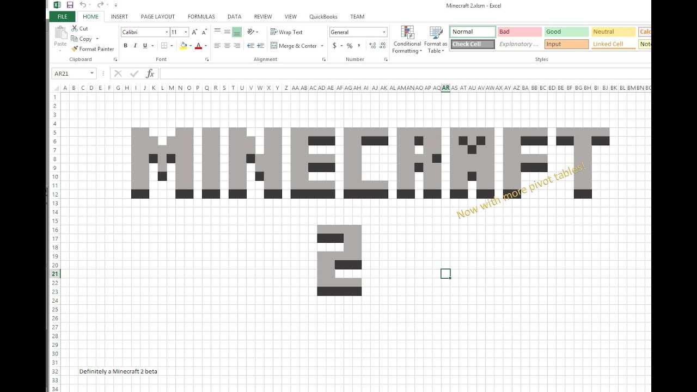The width and height of the screenshot is (697, 392).
Task: Apply Percent Style format
Action: [350, 46]
